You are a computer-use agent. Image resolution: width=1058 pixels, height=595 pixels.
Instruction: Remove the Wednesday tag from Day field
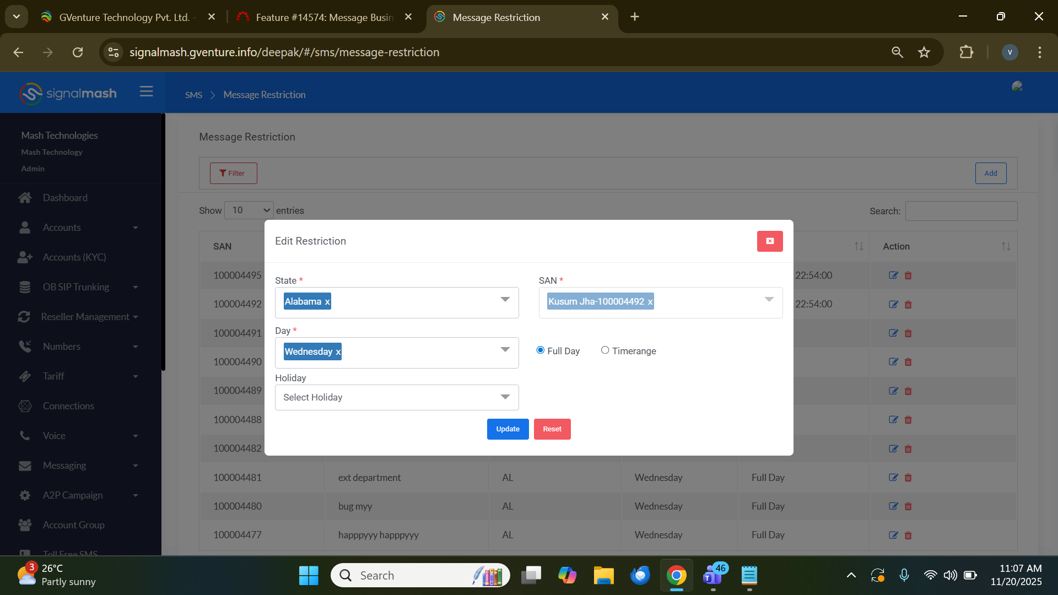coord(338,352)
